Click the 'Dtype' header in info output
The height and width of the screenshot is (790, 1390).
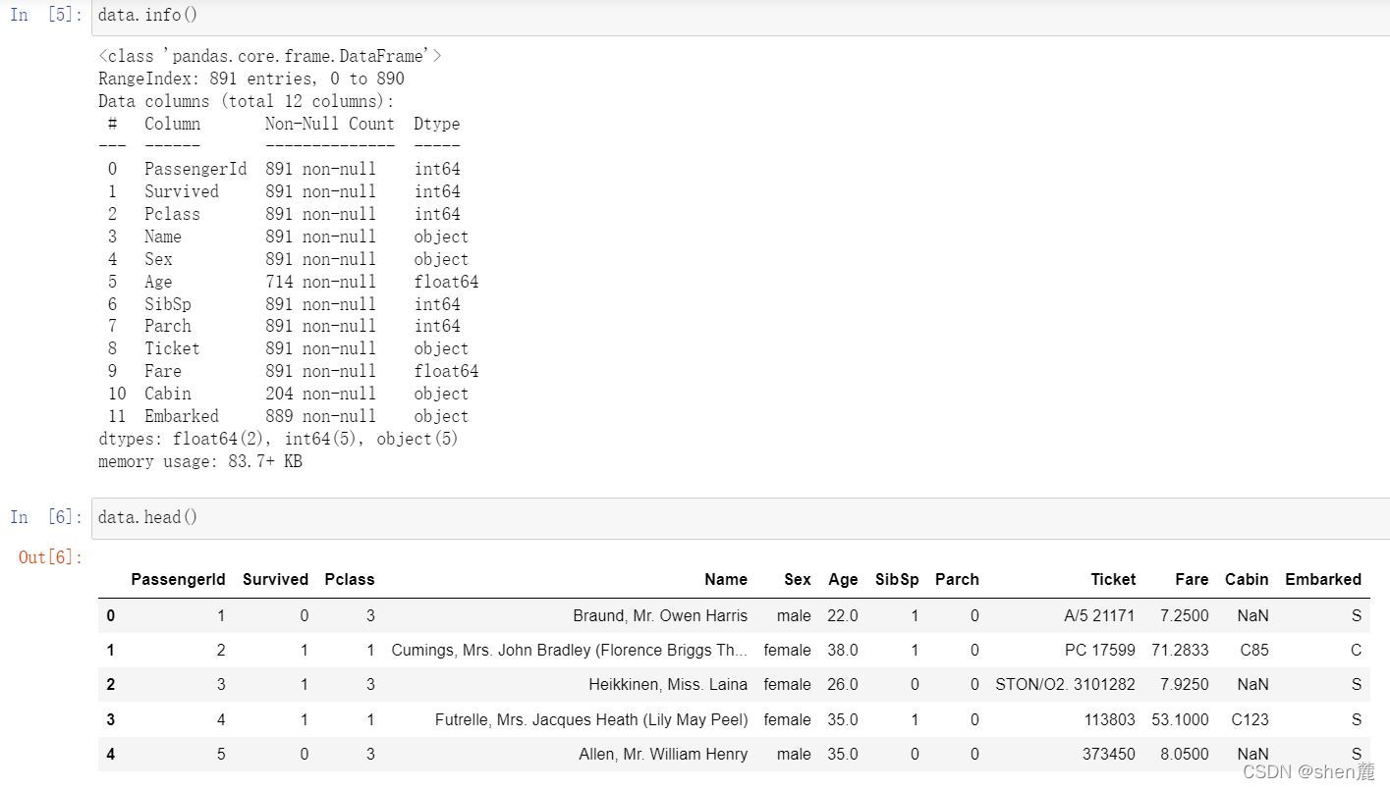[x=437, y=124]
